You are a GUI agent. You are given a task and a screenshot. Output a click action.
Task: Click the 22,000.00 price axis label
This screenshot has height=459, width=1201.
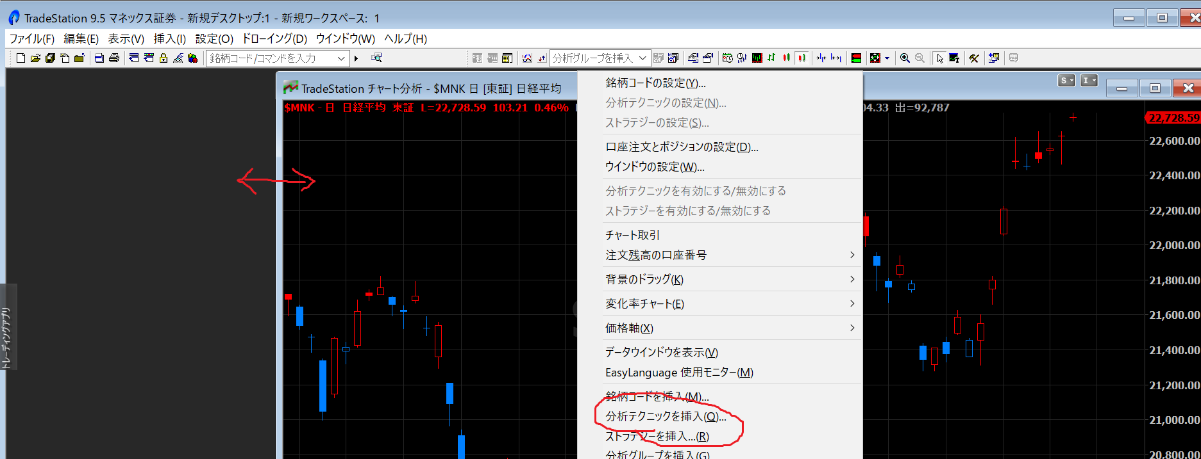[1174, 245]
